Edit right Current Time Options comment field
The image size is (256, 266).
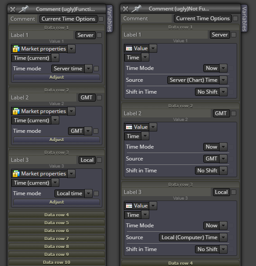(x=203, y=18)
